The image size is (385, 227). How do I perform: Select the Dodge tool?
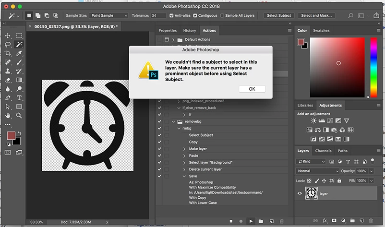pos(19,89)
